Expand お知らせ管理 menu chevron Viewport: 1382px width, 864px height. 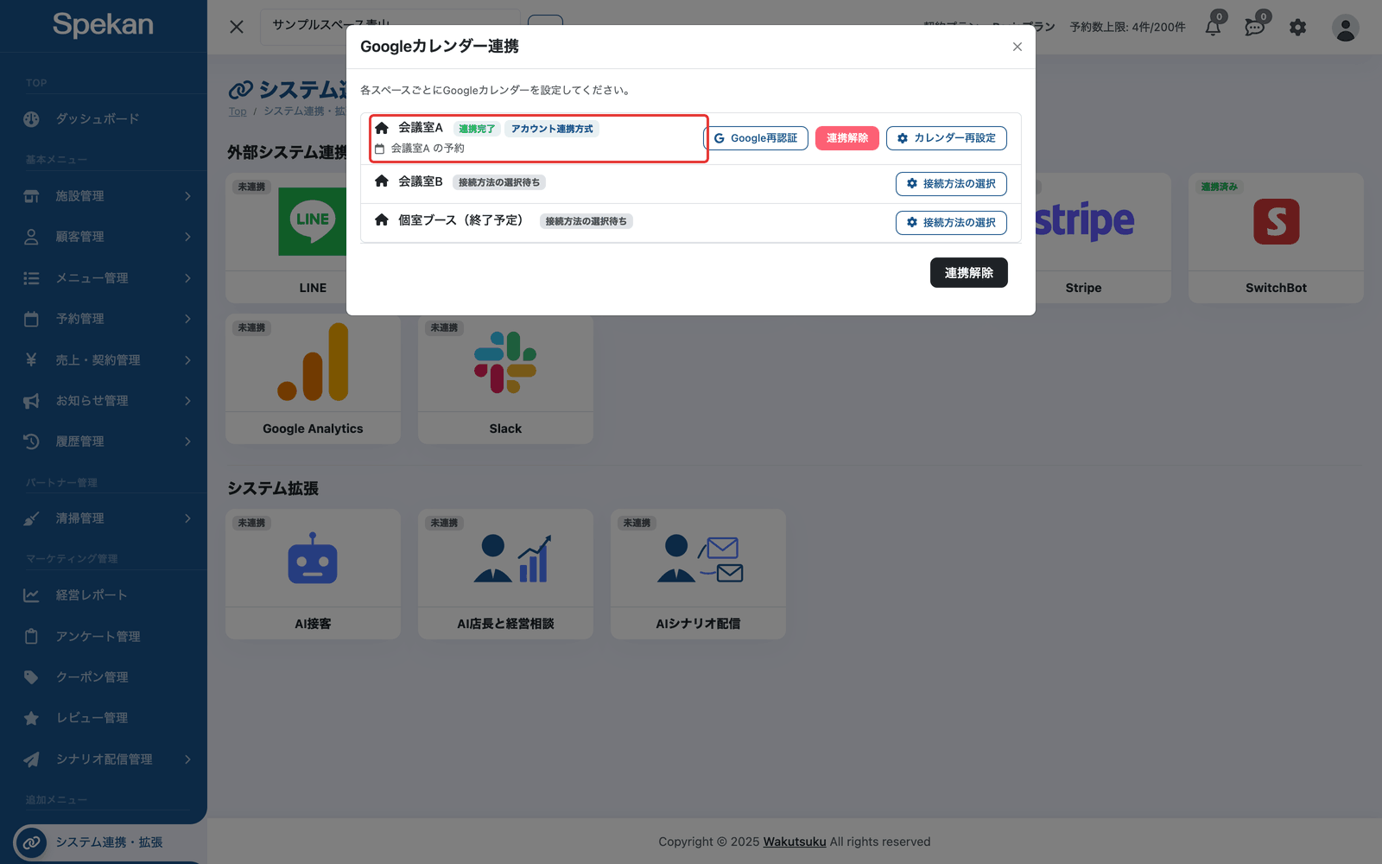187,401
